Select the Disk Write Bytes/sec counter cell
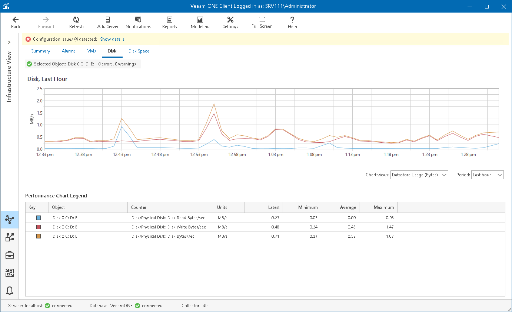The image size is (512, 312). pos(169,227)
